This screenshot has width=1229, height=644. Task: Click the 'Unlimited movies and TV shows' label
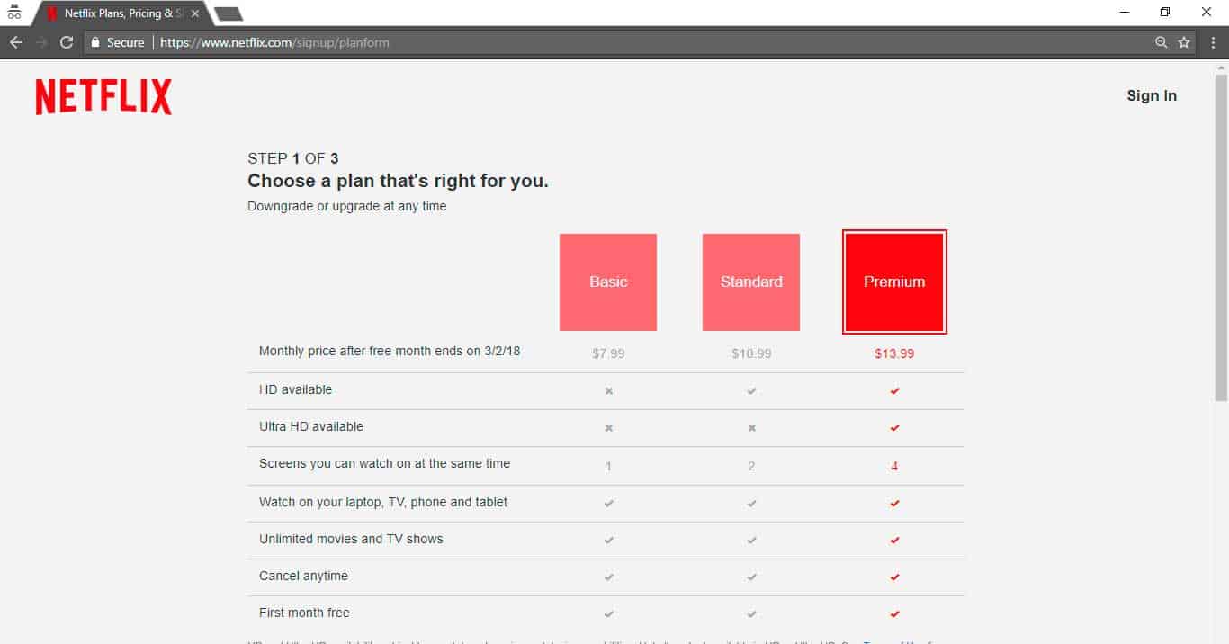(351, 539)
